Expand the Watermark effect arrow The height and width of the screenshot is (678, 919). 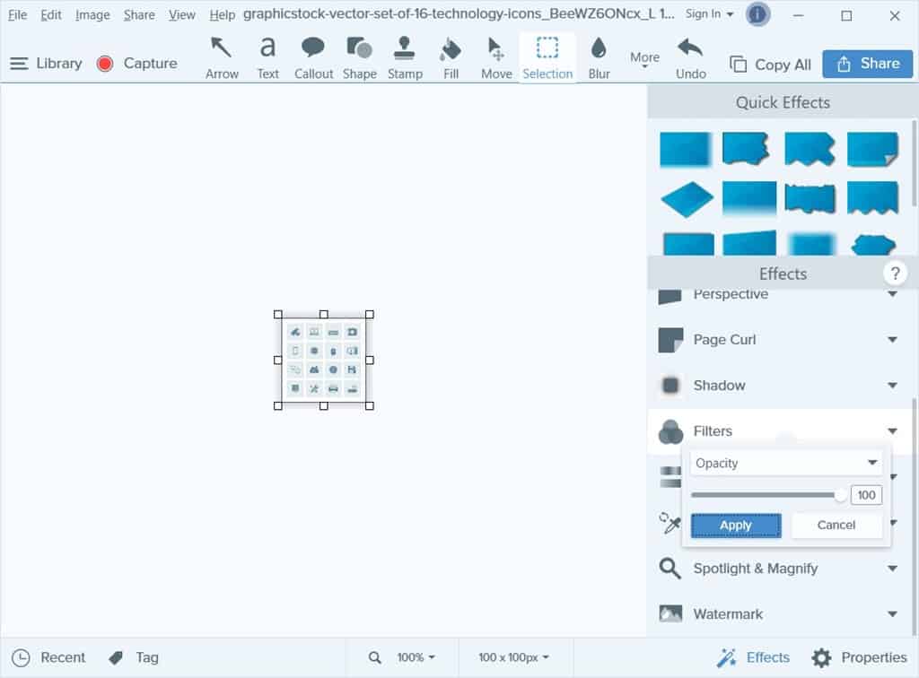[892, 614]
